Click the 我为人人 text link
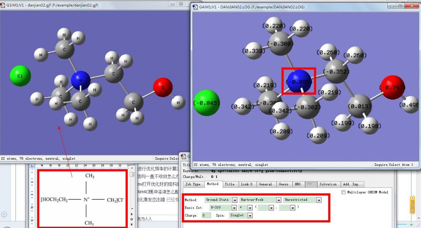 tap(145, 219)
